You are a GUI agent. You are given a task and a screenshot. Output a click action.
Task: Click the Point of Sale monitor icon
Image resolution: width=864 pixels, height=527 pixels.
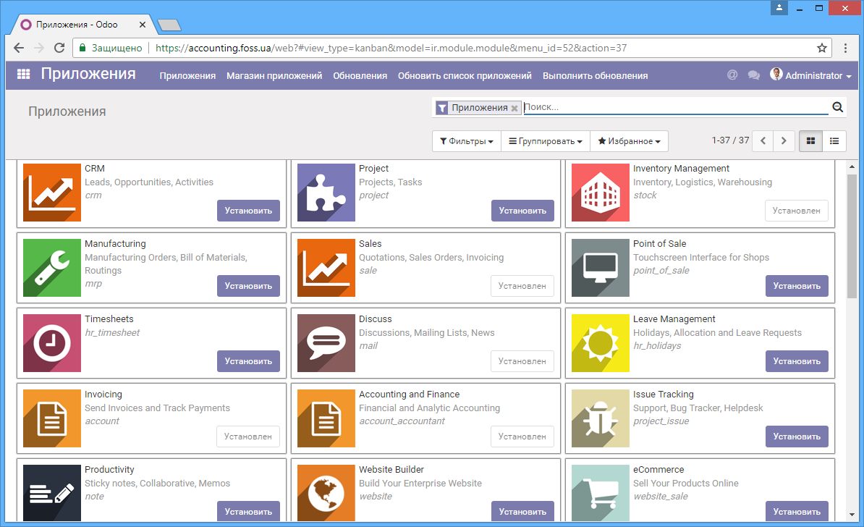click(x=600, y=268)
